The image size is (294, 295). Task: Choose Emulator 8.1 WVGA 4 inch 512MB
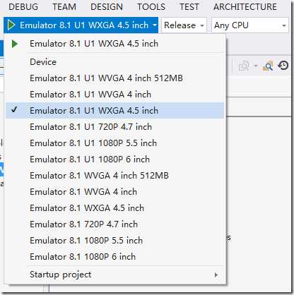point(114,176)
